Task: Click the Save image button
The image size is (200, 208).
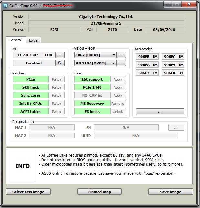Action: tap(171, 192)
